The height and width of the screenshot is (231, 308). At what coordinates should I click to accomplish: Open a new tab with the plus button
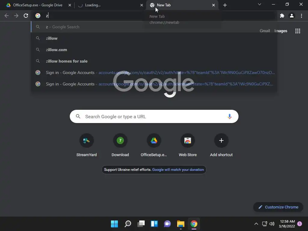pyautogui.click(x=225, y=5)
